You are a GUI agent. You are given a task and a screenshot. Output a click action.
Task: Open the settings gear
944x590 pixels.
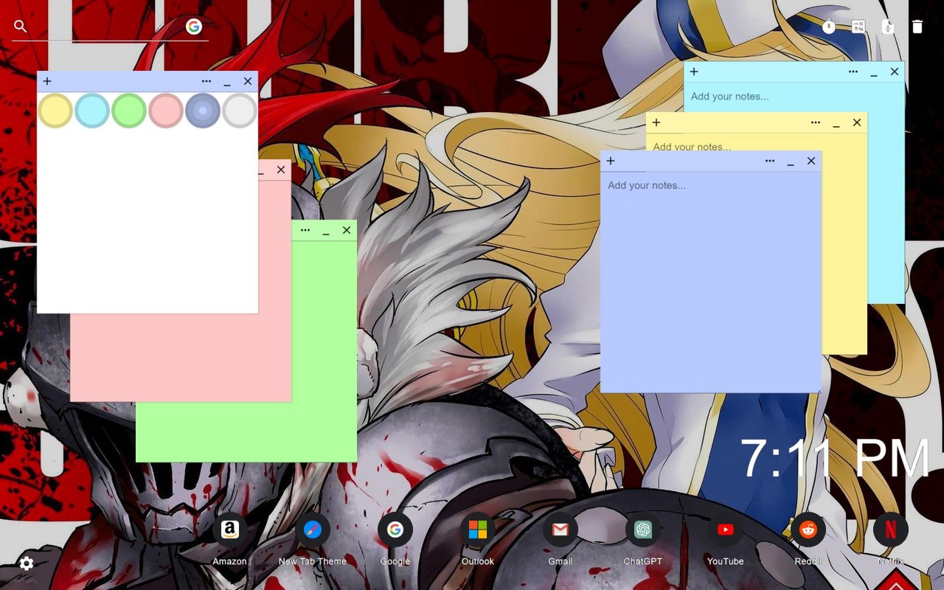[27, 563]
